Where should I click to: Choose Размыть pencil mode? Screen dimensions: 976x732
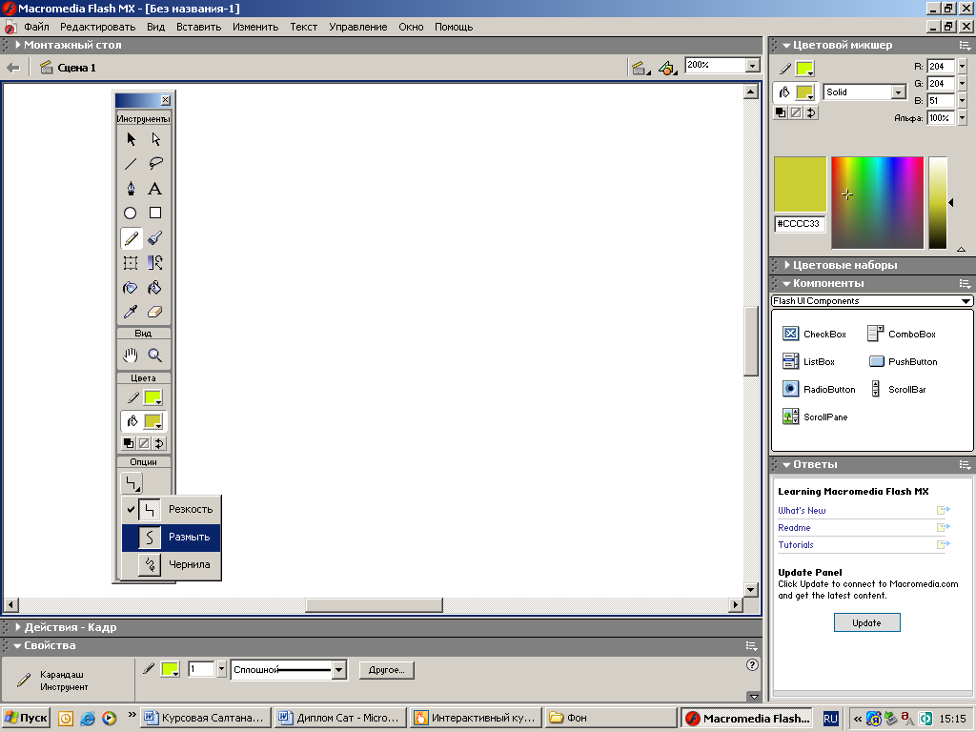click(172, 537)
